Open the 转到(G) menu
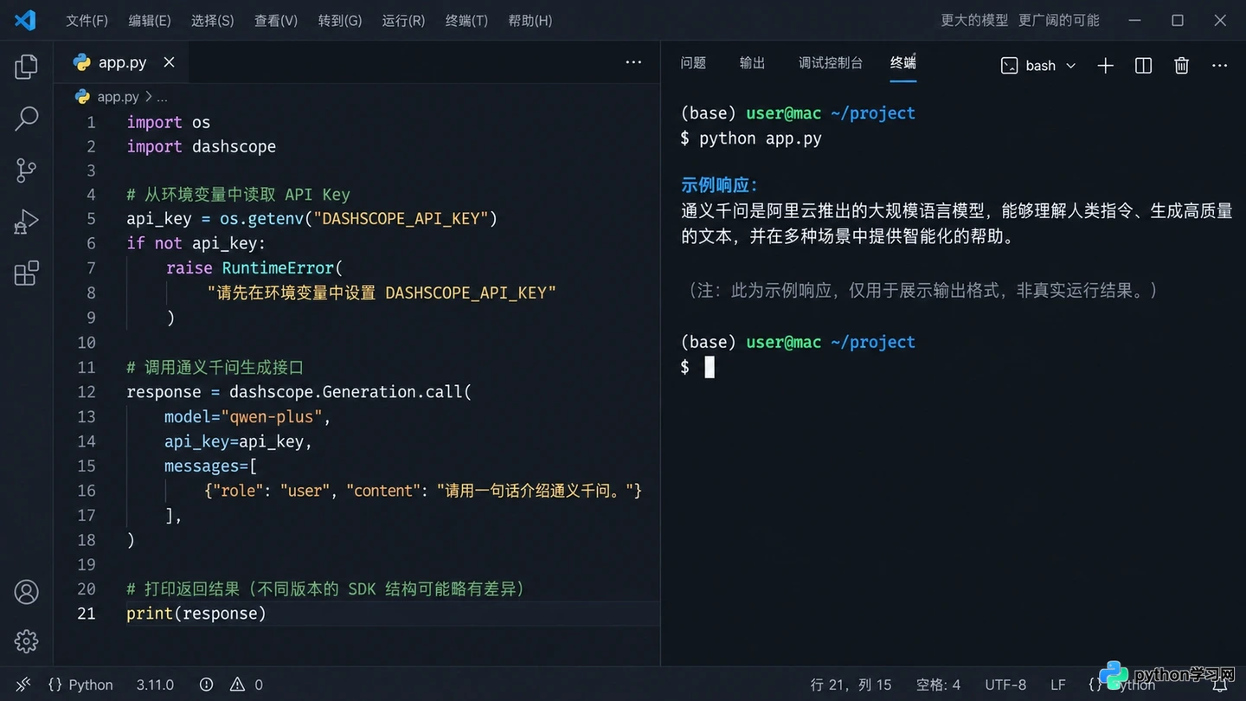The image size is (1246, 701). point(340,20)
